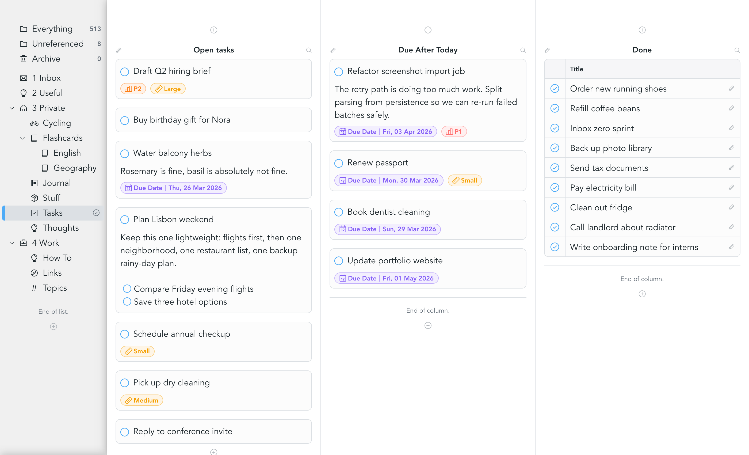The height and width of the screenshot is (455, 749).
Task: Click the paperclip on the Back up photo library row
Action: (x=731, y=148)
